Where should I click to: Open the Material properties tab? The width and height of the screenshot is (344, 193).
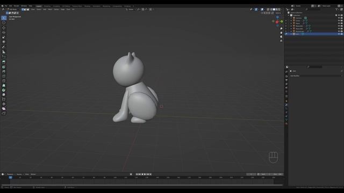pyautogui.click(x=286, y=124)
